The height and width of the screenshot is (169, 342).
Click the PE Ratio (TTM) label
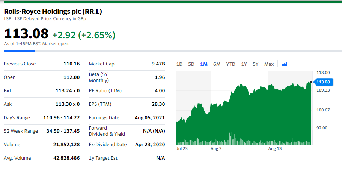click(x=105, y=91)
